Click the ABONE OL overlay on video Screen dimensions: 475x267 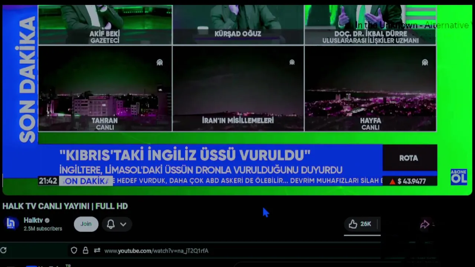point(459,177)
